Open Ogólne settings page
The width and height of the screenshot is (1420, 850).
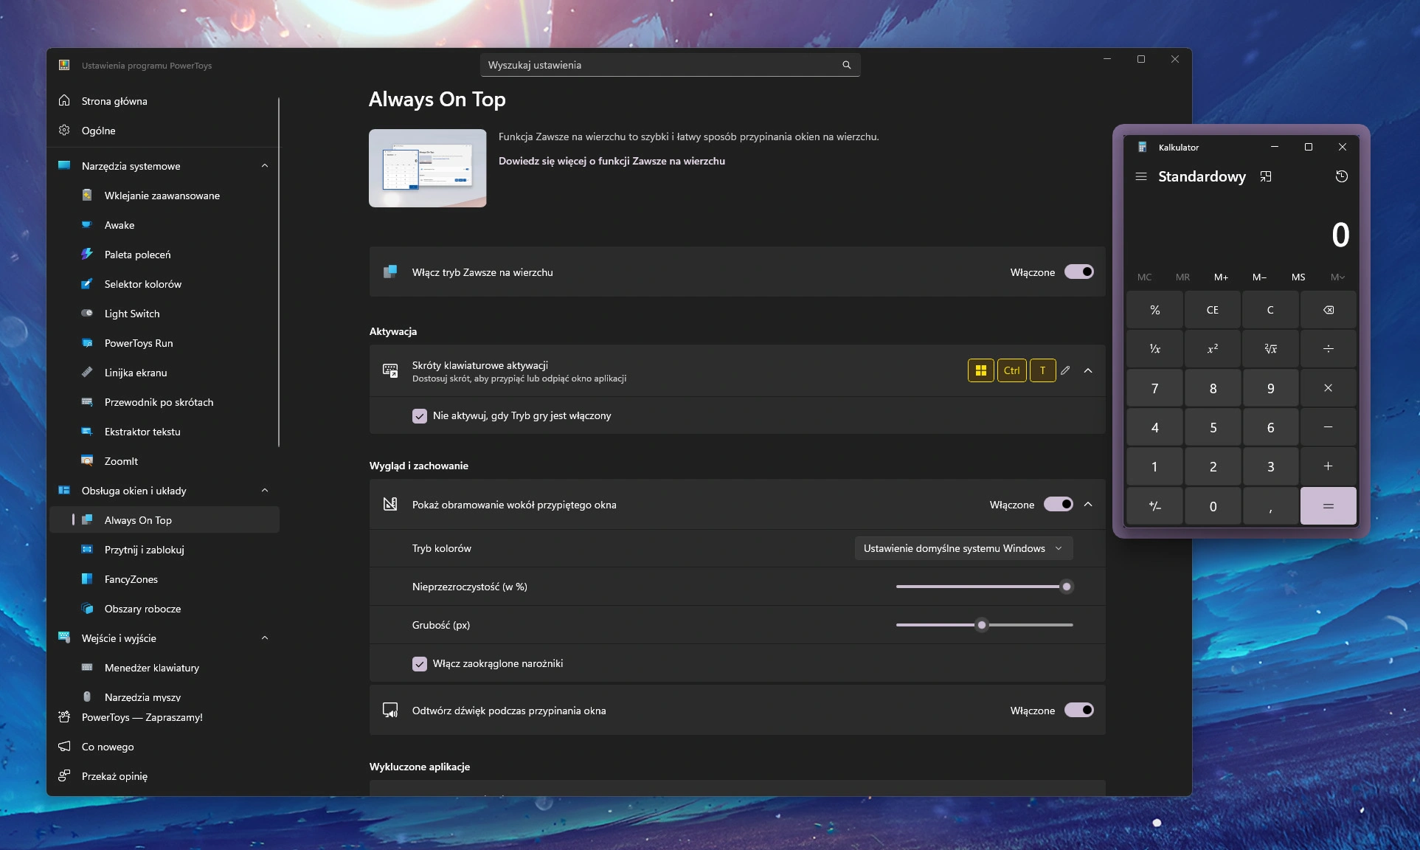point(99,131)
